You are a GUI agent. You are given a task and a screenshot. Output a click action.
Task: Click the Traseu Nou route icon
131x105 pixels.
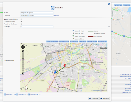click(x=52, y=8)
